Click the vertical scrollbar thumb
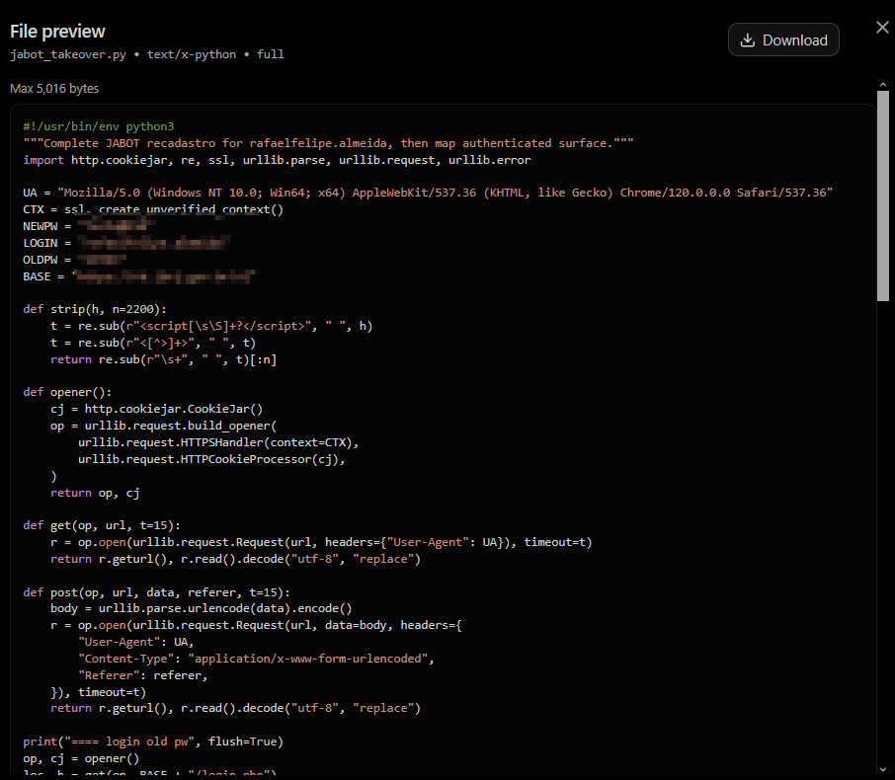The image size is (895, 780). pos(883,195)
